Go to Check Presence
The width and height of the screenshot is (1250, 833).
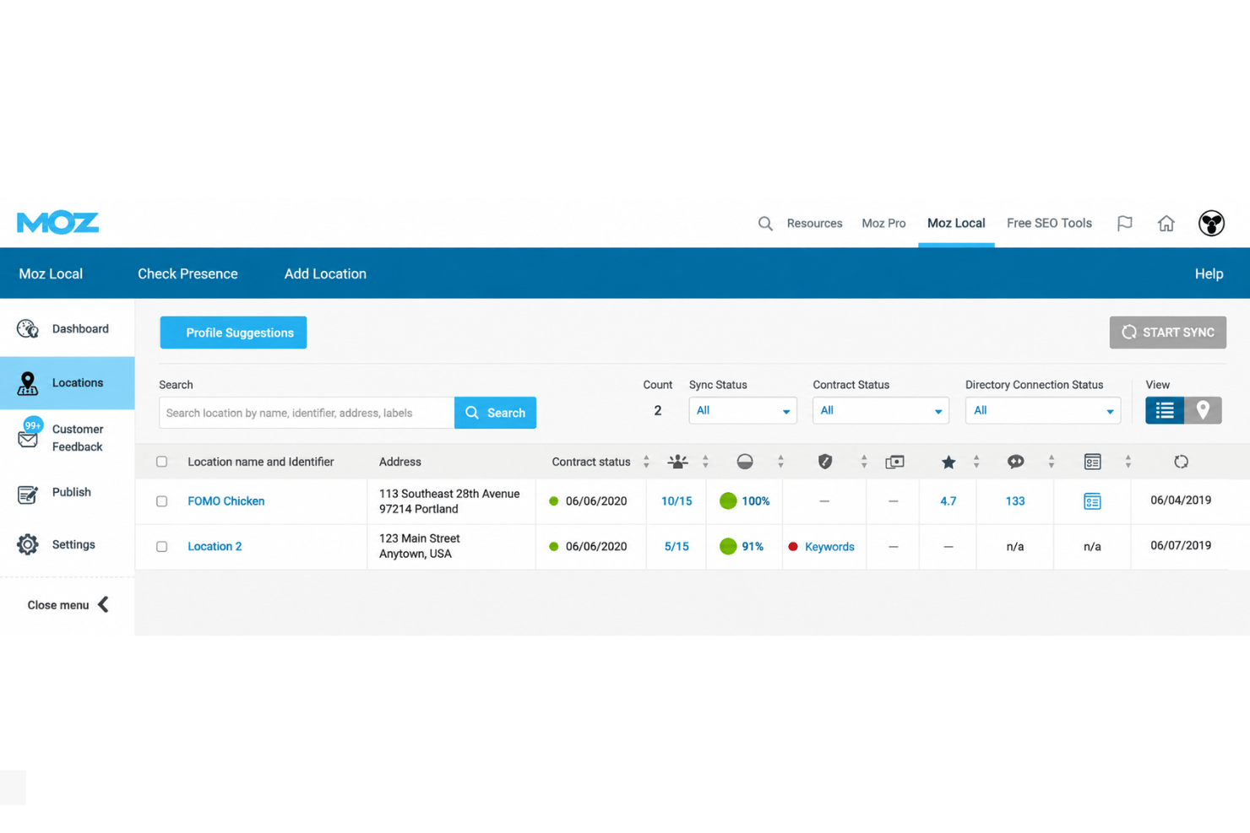[187, 274]
